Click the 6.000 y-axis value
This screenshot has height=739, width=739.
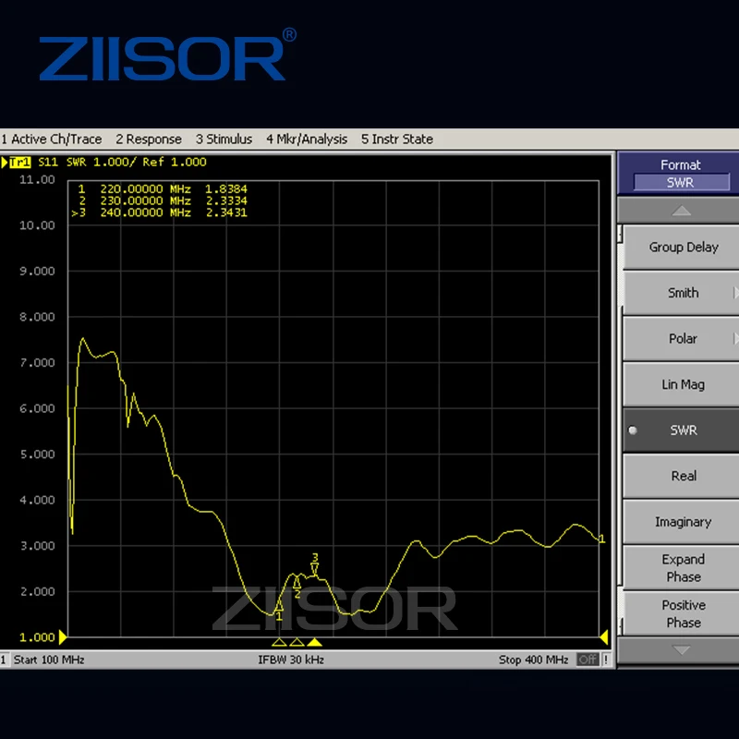click(x=37, y=408)
